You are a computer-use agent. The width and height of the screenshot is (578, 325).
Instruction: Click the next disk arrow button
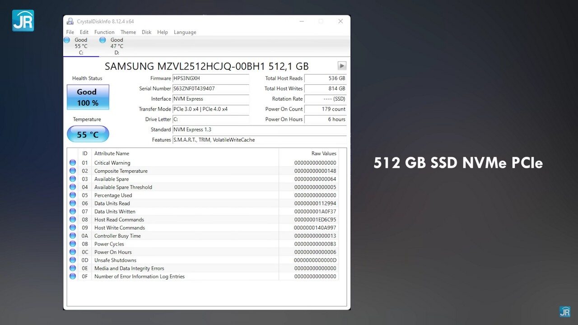pyautogui.click(x=342, y=66)
